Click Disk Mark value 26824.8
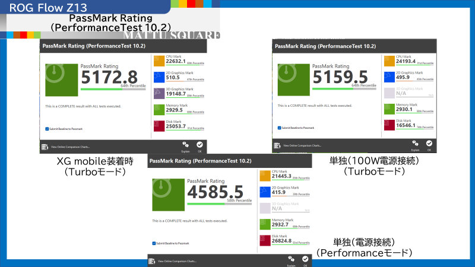 281,241
